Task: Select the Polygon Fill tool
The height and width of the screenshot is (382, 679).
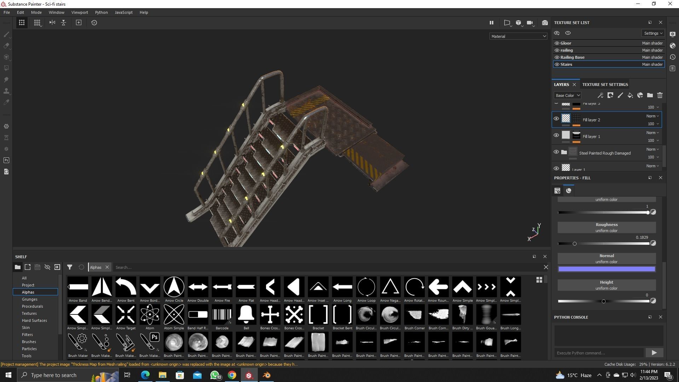Action: pos(6,68)
